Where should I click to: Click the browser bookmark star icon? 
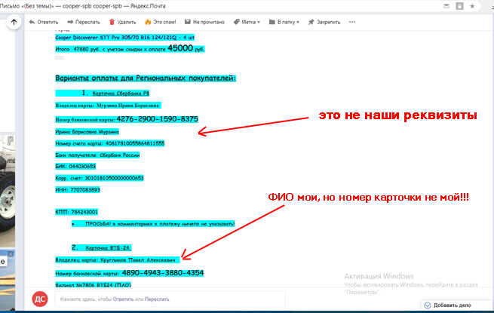coord(472,6)
